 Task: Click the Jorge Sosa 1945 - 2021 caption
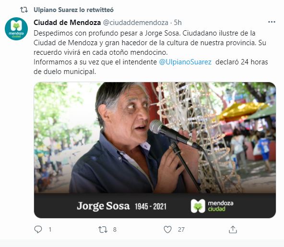click(121, 206)
